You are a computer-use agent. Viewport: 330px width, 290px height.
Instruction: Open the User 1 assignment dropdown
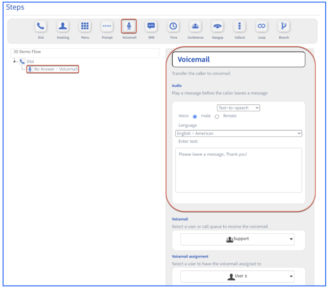237,276
